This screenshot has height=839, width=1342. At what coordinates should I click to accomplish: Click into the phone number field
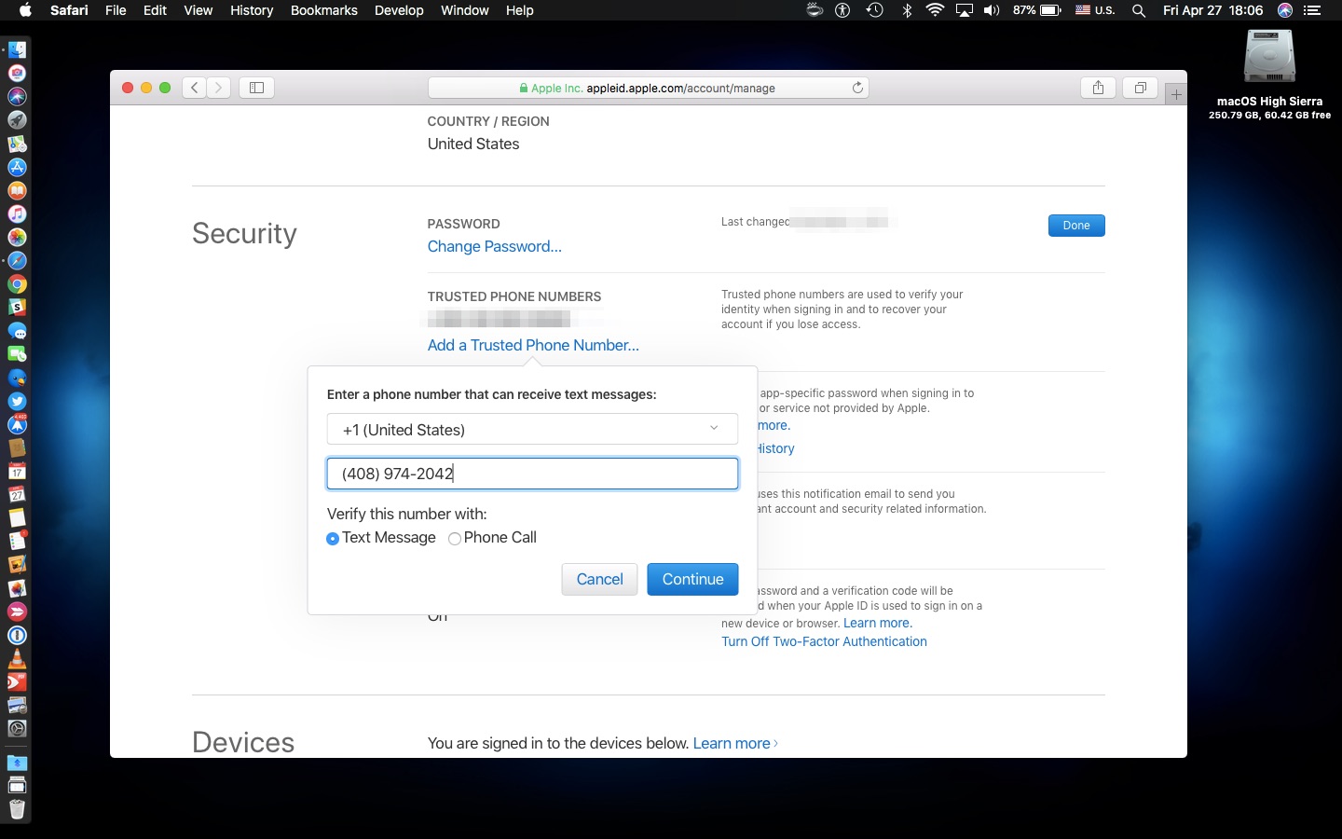(x=532, y=474)
